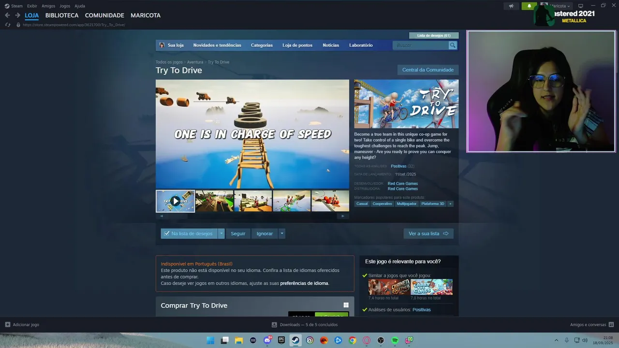Image resolution: width=619 pixels, height=348 pixels.
Task: Click the Adicionar jogo plus icon
Action: pyautogui.click(x=7, y=324)
